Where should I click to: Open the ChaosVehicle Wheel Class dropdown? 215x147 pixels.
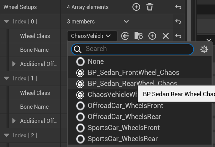tap(91, 36)
